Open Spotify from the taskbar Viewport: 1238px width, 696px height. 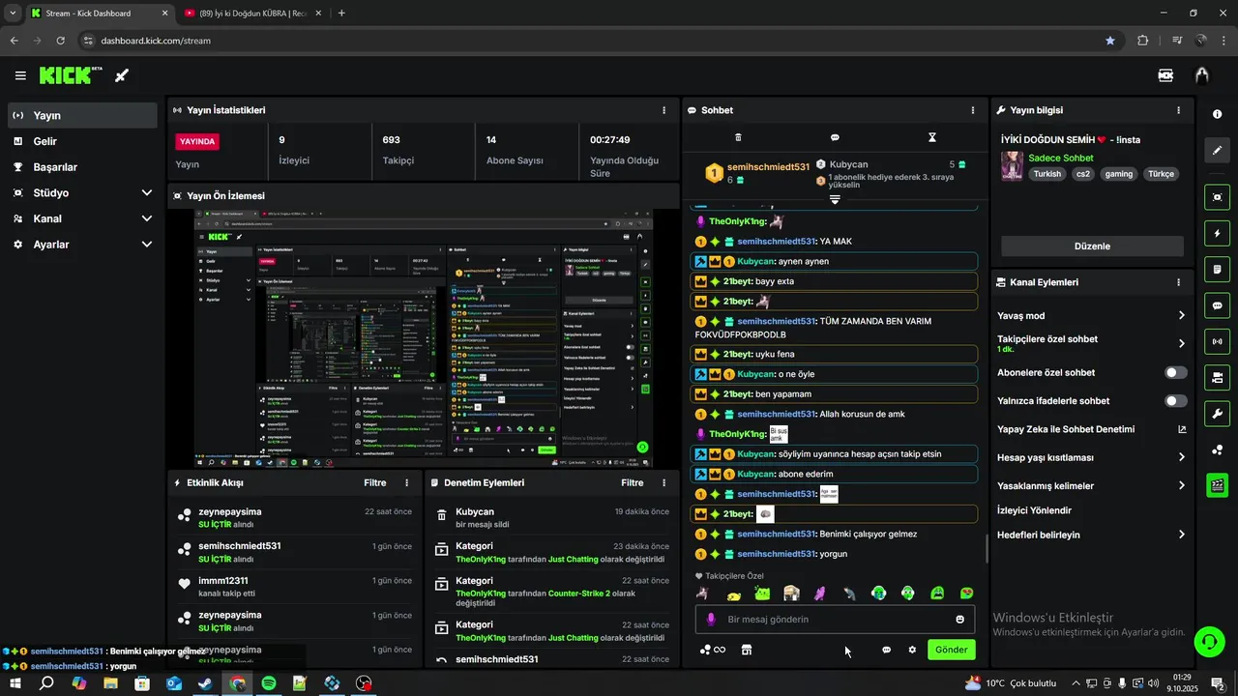tap(269, 683)
